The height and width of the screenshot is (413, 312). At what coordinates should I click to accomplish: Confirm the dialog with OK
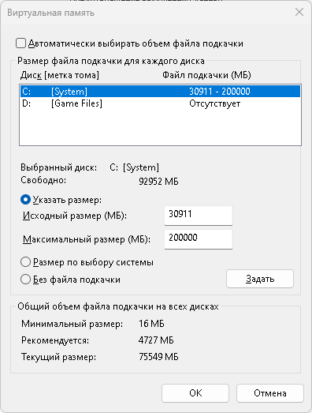click(195, 393)
